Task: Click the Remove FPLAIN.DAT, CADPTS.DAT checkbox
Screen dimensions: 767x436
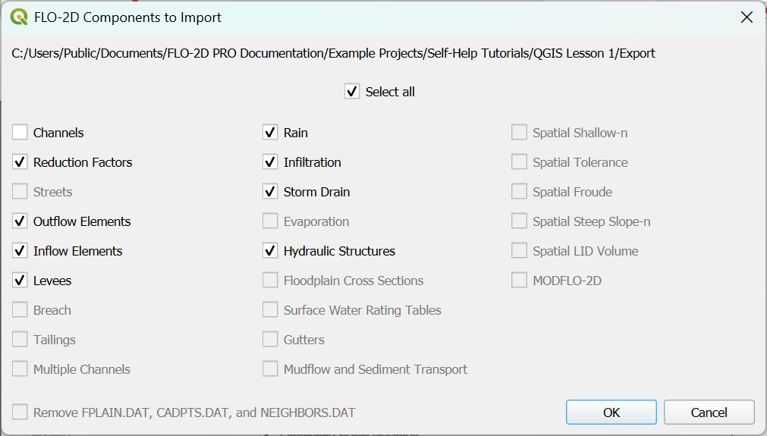Action: [20, 412]
